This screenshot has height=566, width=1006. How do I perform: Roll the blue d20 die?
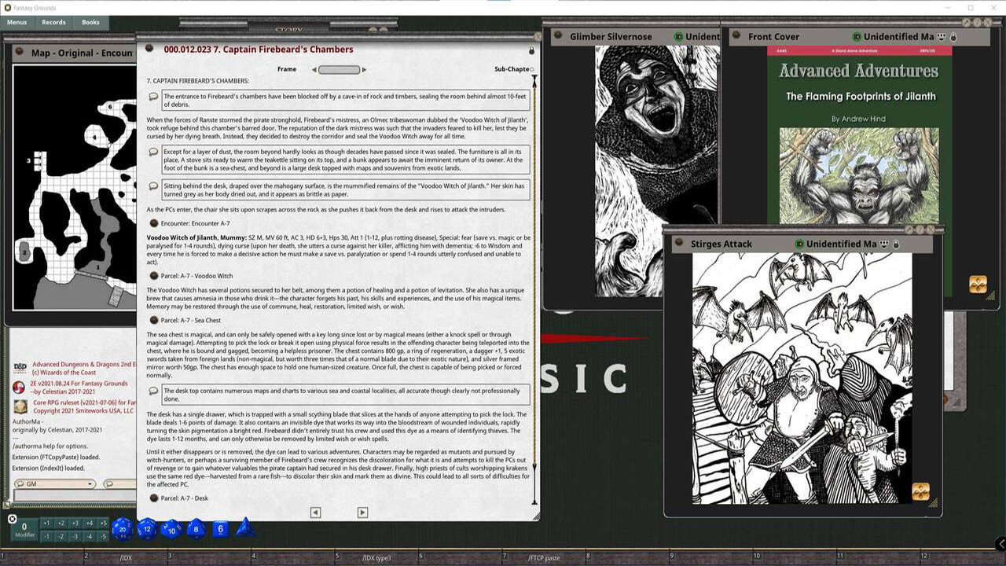pyautogui.click(x=122, y=530)
